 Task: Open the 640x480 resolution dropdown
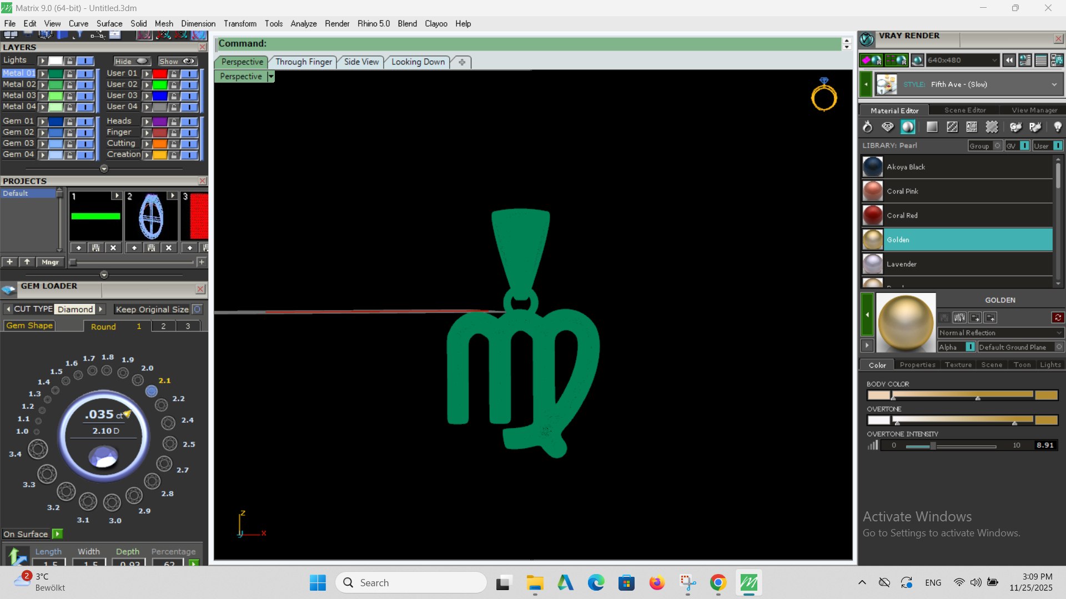point(962,60)
